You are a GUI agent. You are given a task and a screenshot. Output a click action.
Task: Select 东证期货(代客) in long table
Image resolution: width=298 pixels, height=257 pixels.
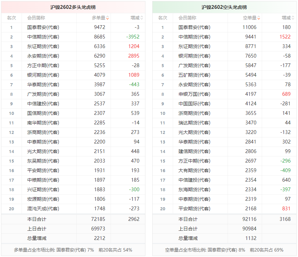pos(43,46)
